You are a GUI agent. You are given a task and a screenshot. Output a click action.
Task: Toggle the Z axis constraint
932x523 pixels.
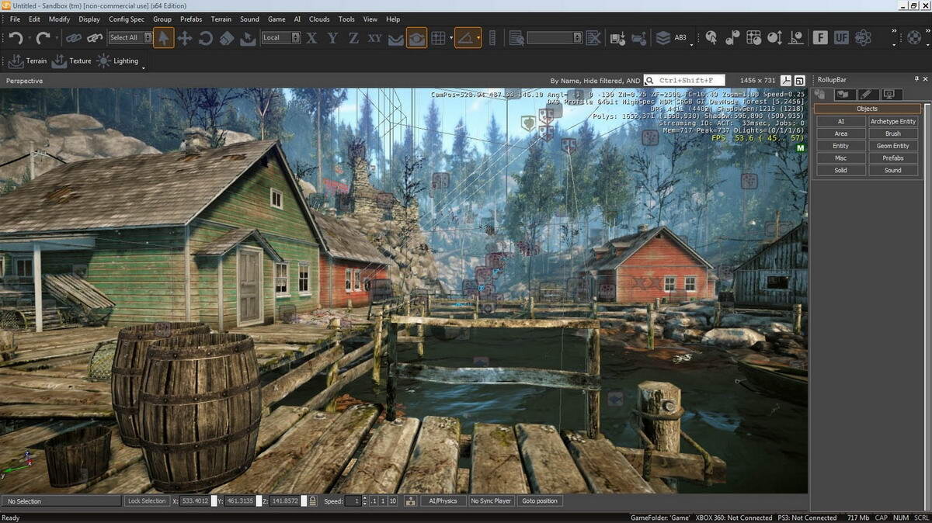[353, 37]
